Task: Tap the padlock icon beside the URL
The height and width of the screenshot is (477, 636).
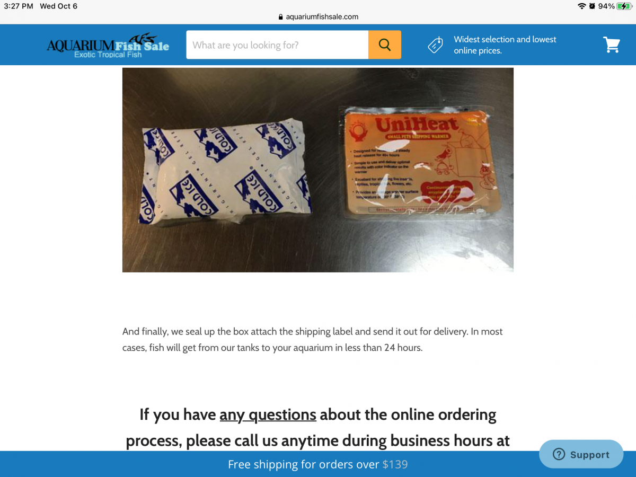Action: 281,17
